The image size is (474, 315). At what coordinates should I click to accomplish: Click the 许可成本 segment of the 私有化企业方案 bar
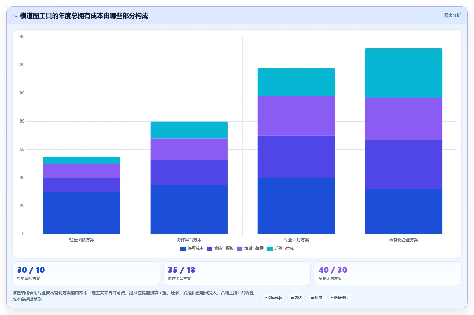(x=404, y=212)
